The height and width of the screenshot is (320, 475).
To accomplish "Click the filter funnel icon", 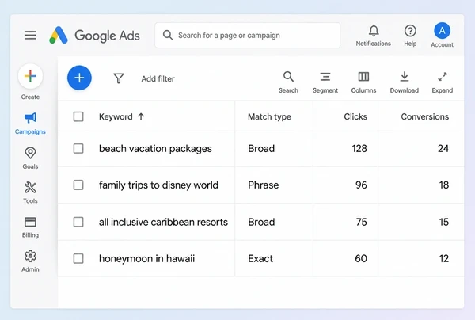I will click(119, 78).
